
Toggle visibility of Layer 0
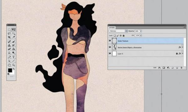(110, 54)
